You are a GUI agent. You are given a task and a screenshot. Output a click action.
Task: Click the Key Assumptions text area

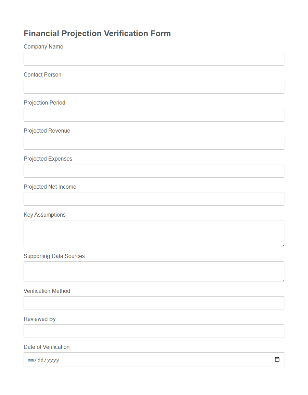tap(154, 233)
